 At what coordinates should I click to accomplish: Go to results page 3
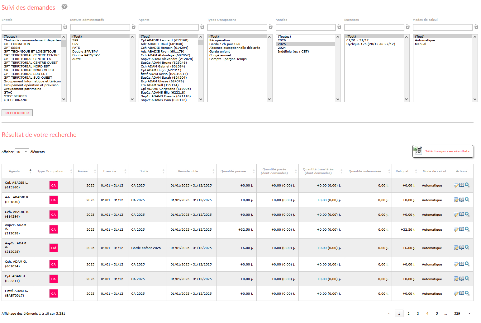pyautogui.click(x=418, y=313)
